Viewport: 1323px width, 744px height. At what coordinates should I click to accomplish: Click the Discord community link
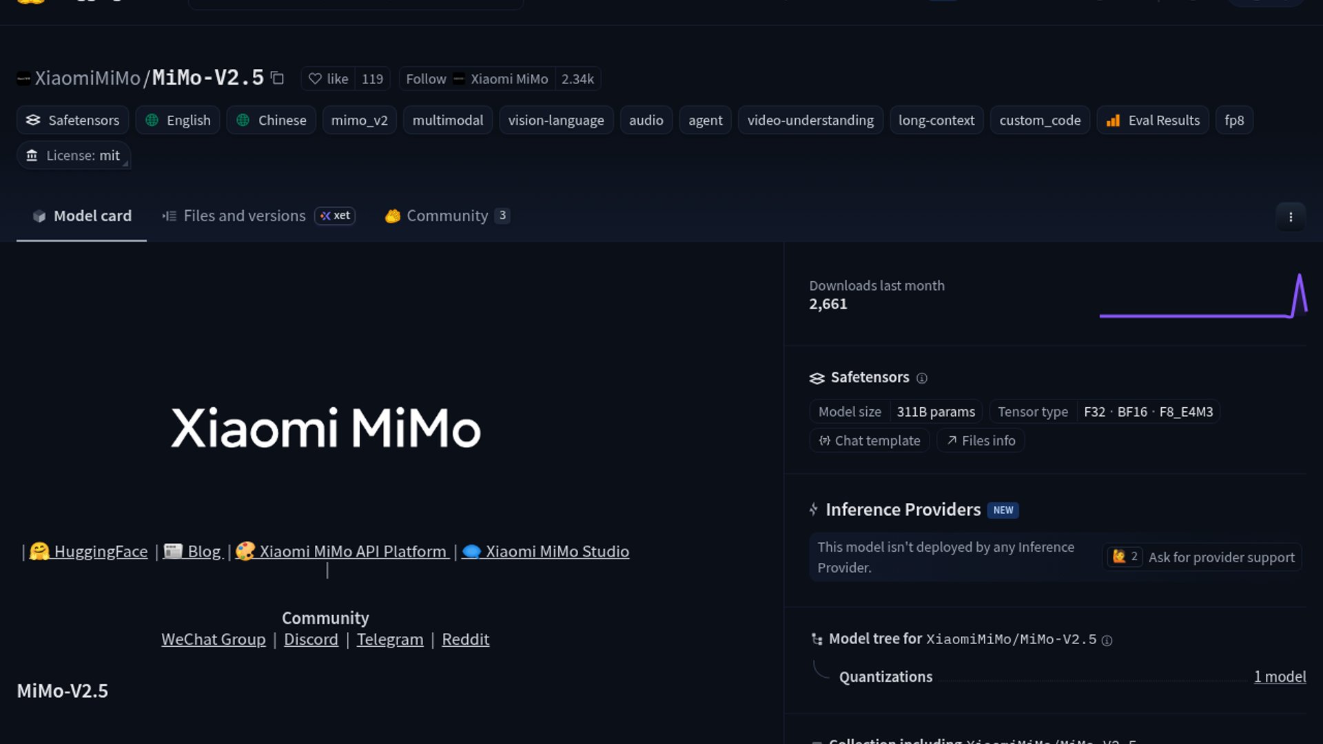pyautogui.click(x=311, y=639)
